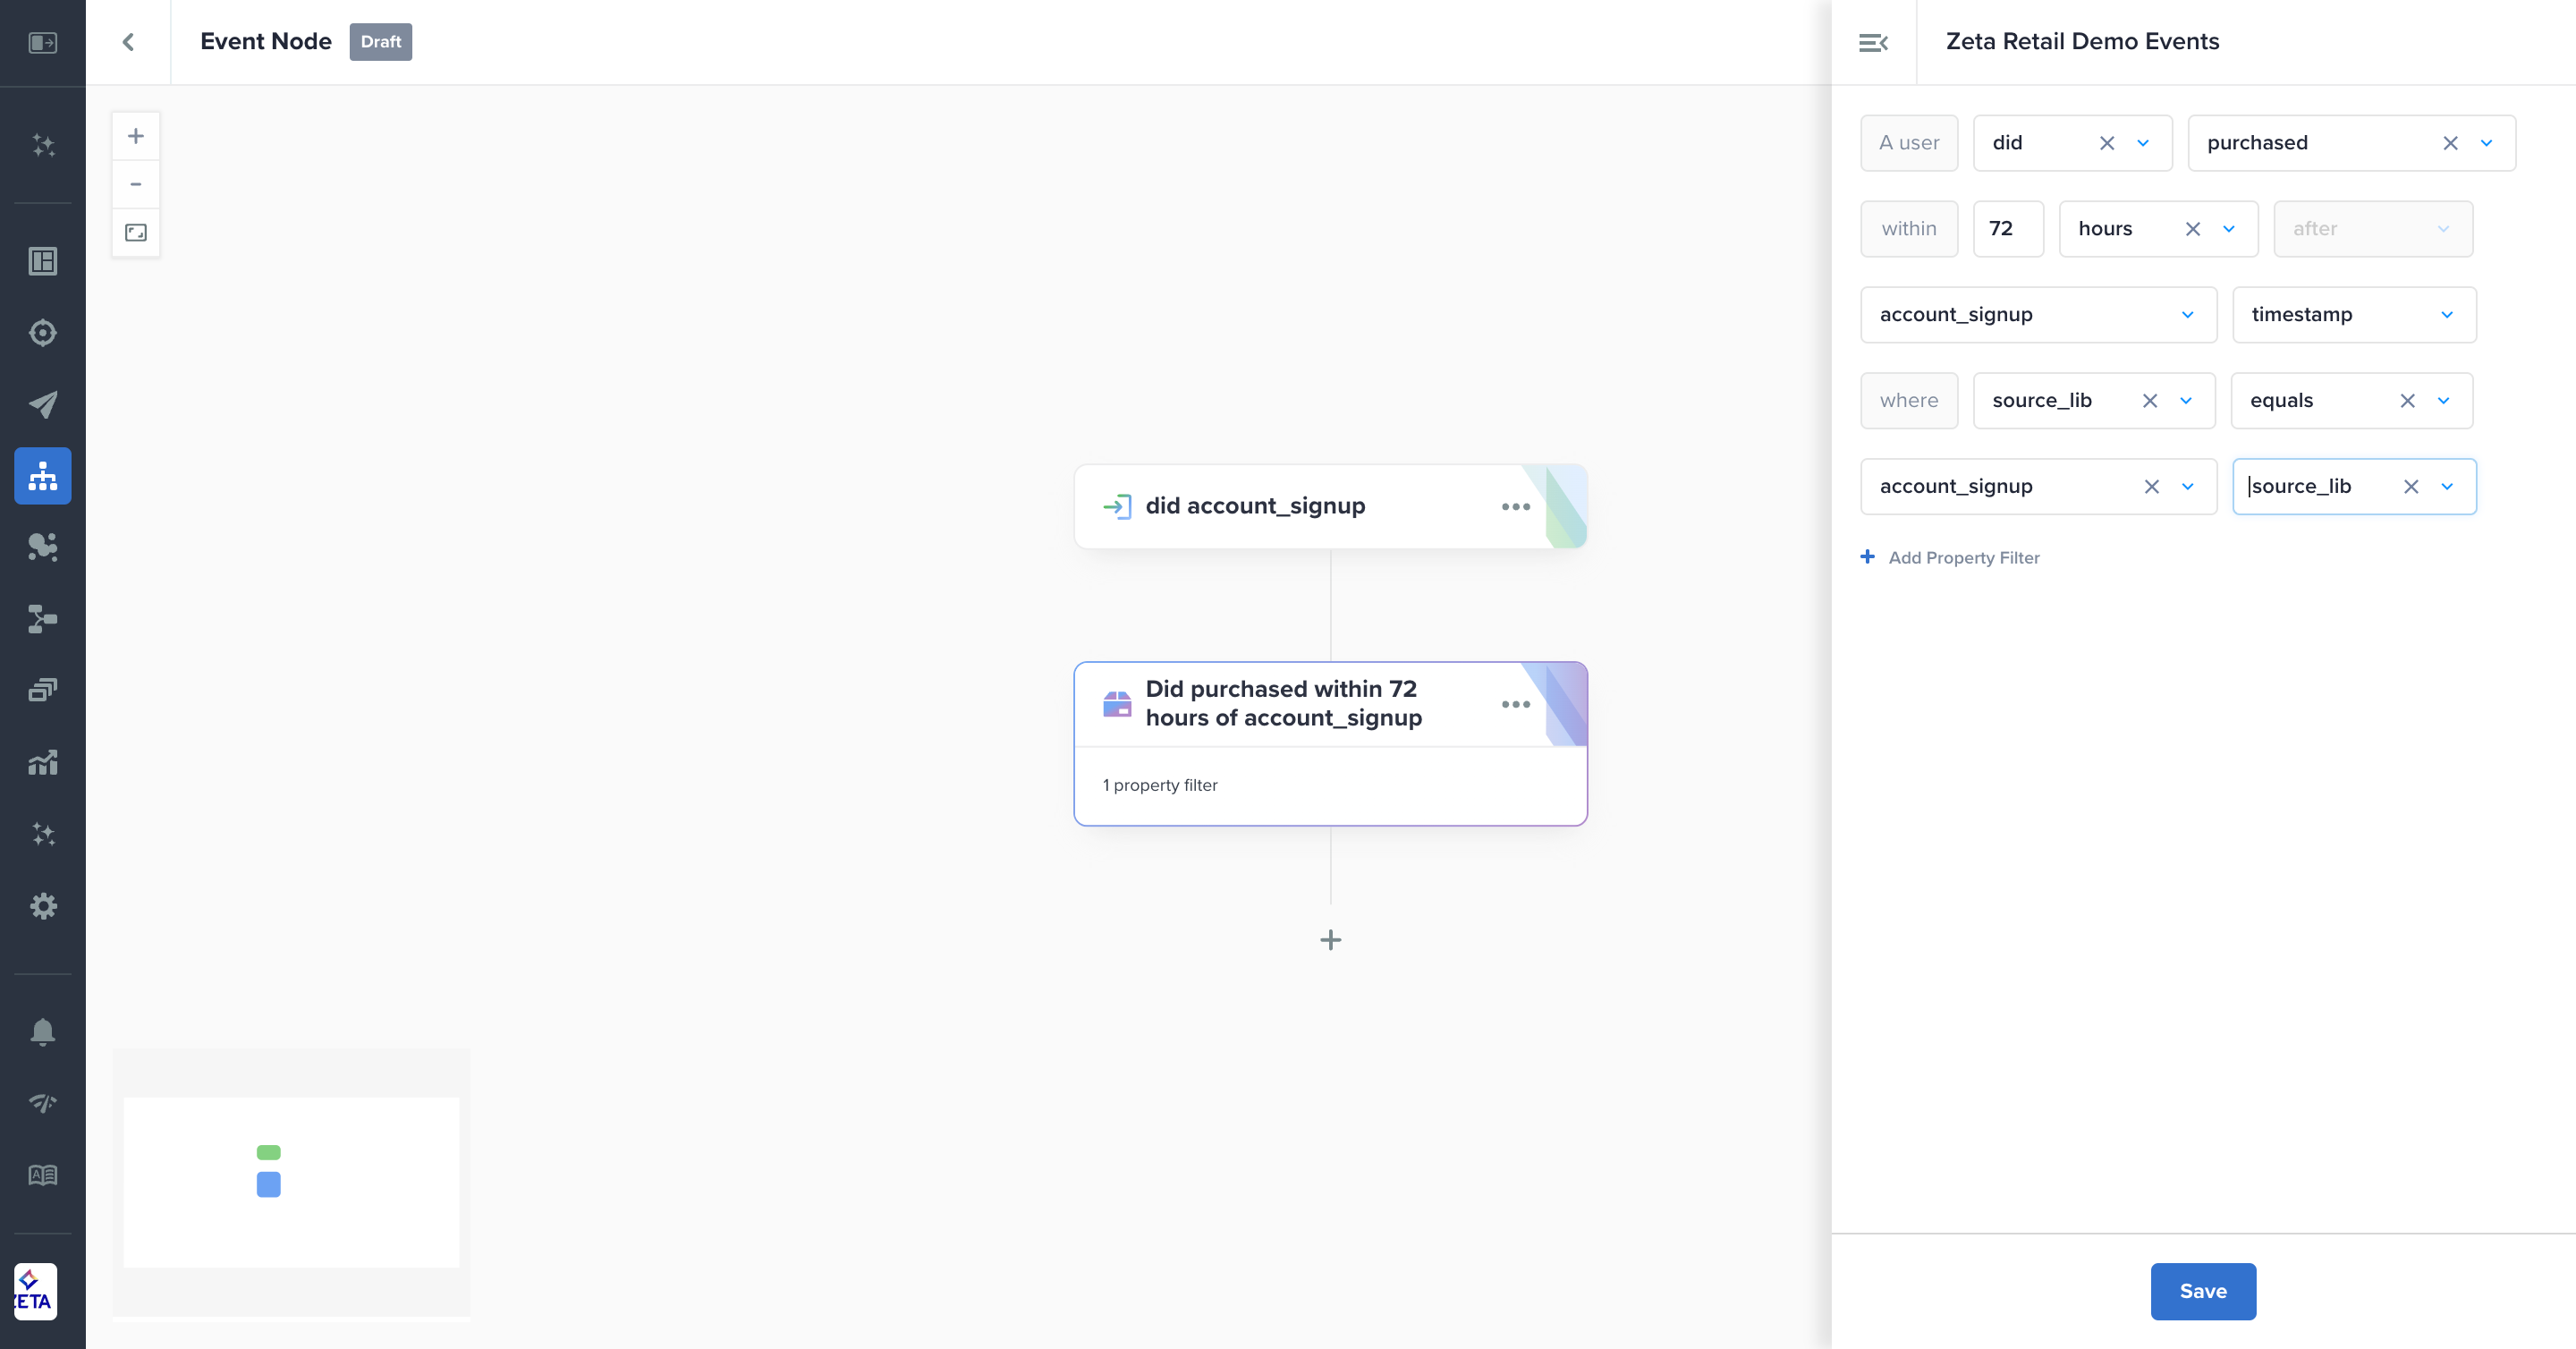
Task: Open options menu on did account_signup node
Action: [1515, 507]
